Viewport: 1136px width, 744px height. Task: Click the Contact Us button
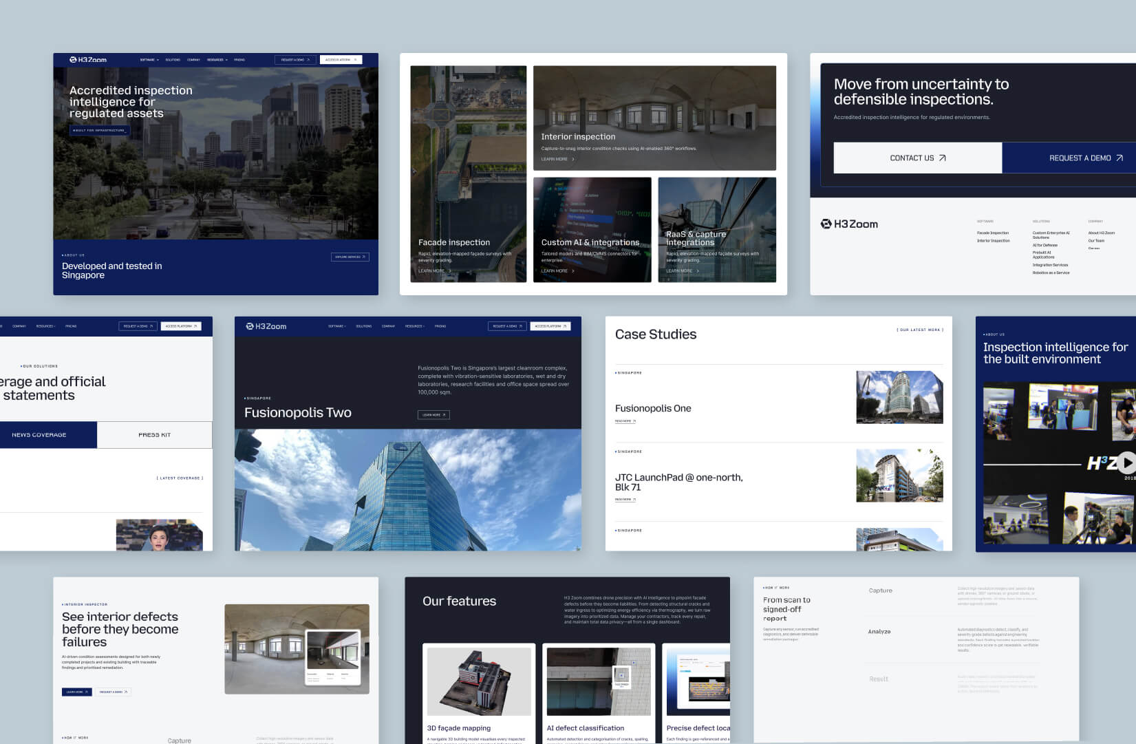point(918,158)
